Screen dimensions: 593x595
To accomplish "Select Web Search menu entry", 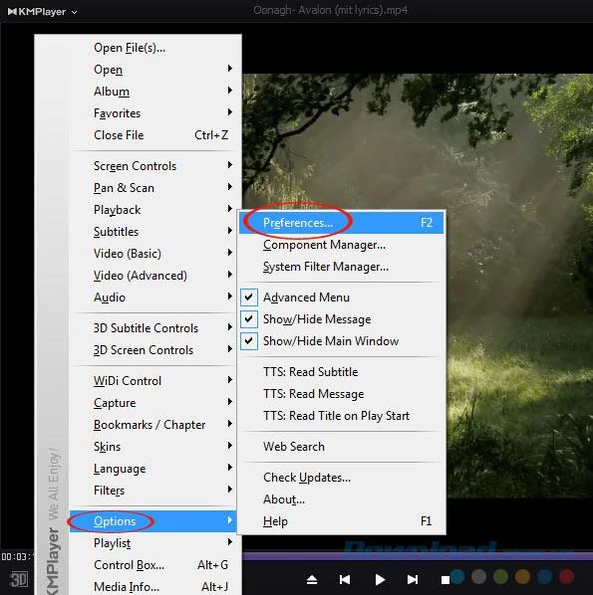I will click(x=342, y=447).
